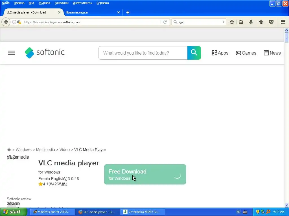Click the Softonic logo
Viewport: 289px width, 216px height.
(x=45, y=53)
